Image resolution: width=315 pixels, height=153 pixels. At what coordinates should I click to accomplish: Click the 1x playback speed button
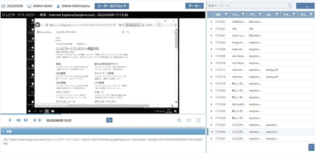click(x=109, y=120)
